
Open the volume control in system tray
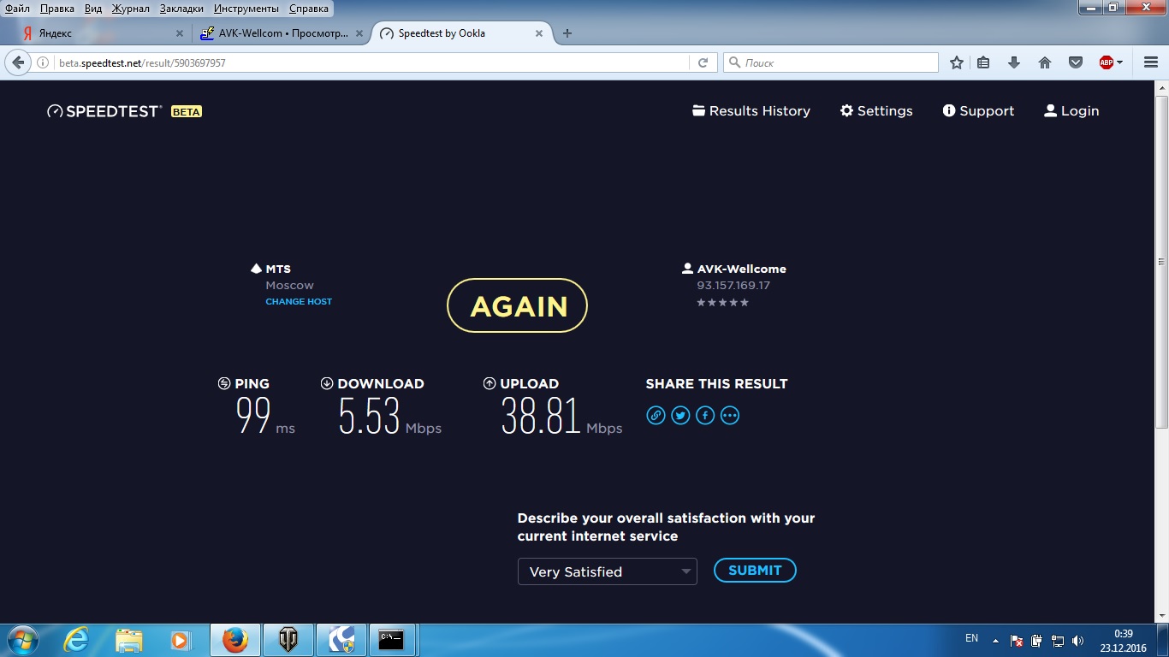click(1077, 640)
